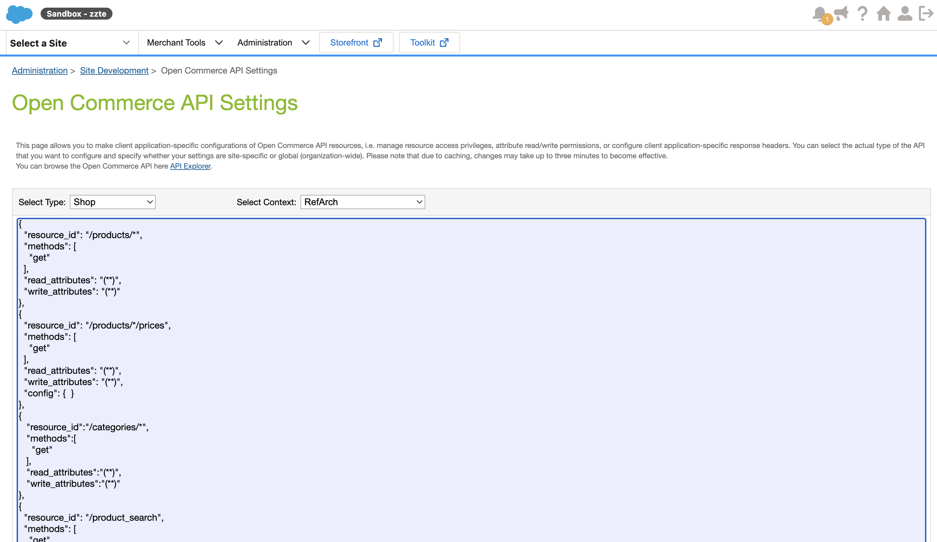Click the "/products/*/prices" resource_id line
This screenshot has height=542, width=937.
[x=97, y=326]
